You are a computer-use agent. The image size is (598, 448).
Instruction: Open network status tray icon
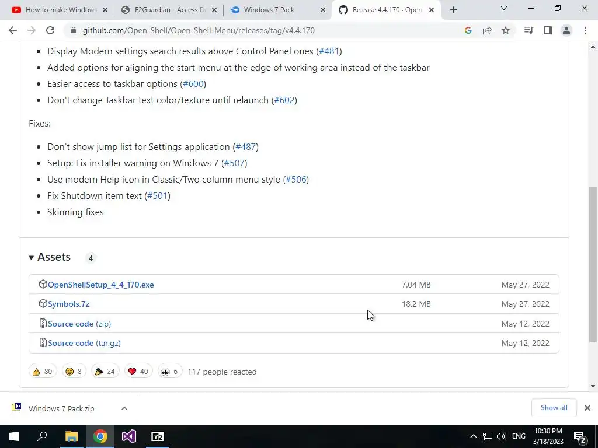coord(488,436)
